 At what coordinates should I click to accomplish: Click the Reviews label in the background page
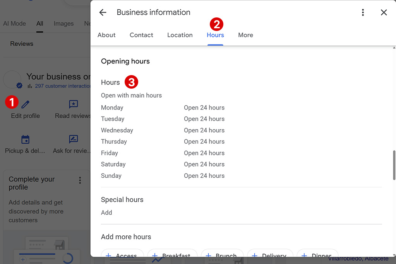click(22, 44)
